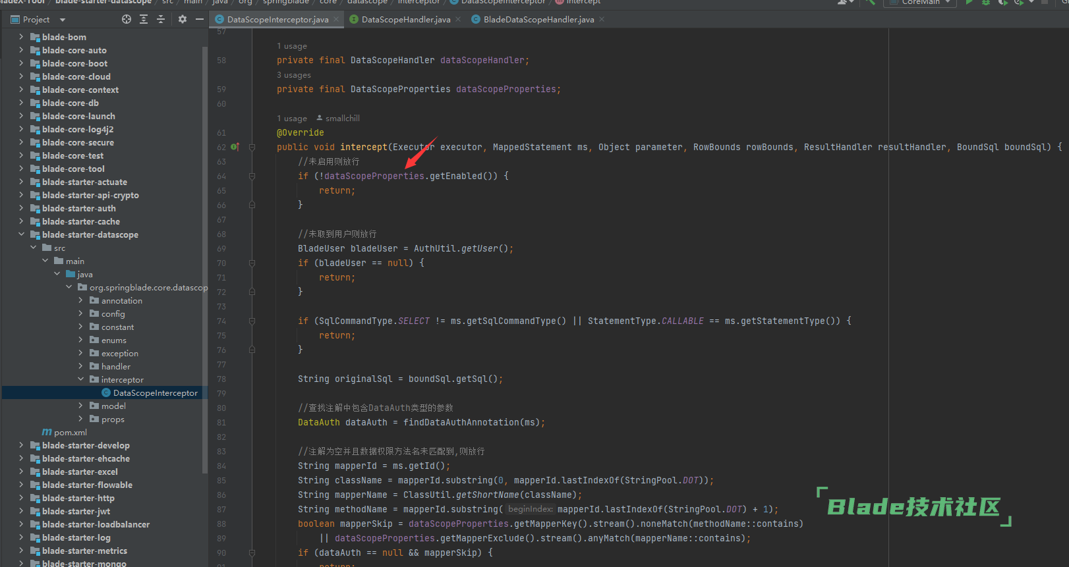Click the override gutter icon on line 62
Image resolution: width=1069 pixels, height=567 pixels.
[235, 147]
